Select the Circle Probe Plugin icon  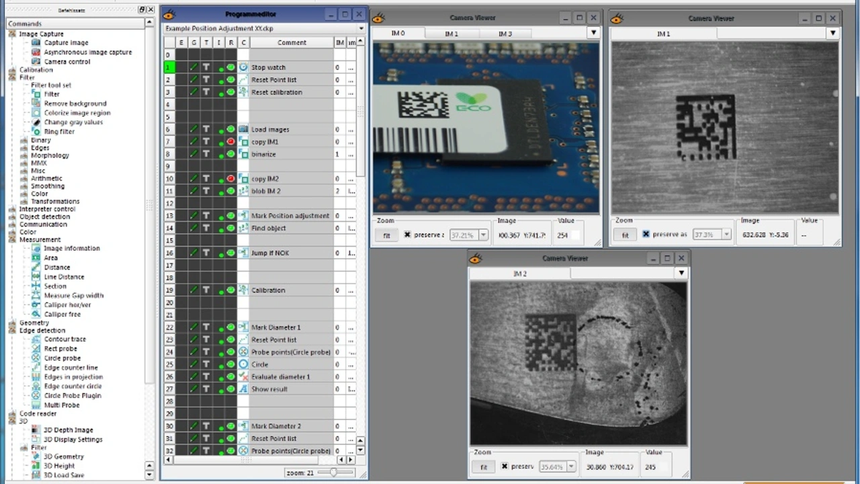coord(36,396)
